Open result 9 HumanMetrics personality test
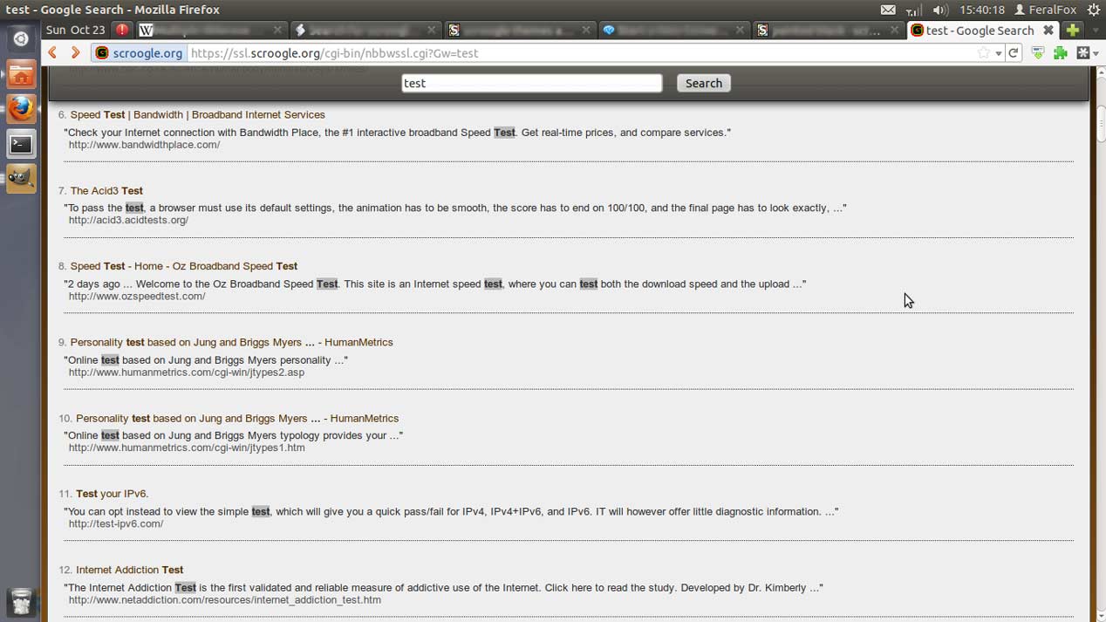 click(231, 342)
